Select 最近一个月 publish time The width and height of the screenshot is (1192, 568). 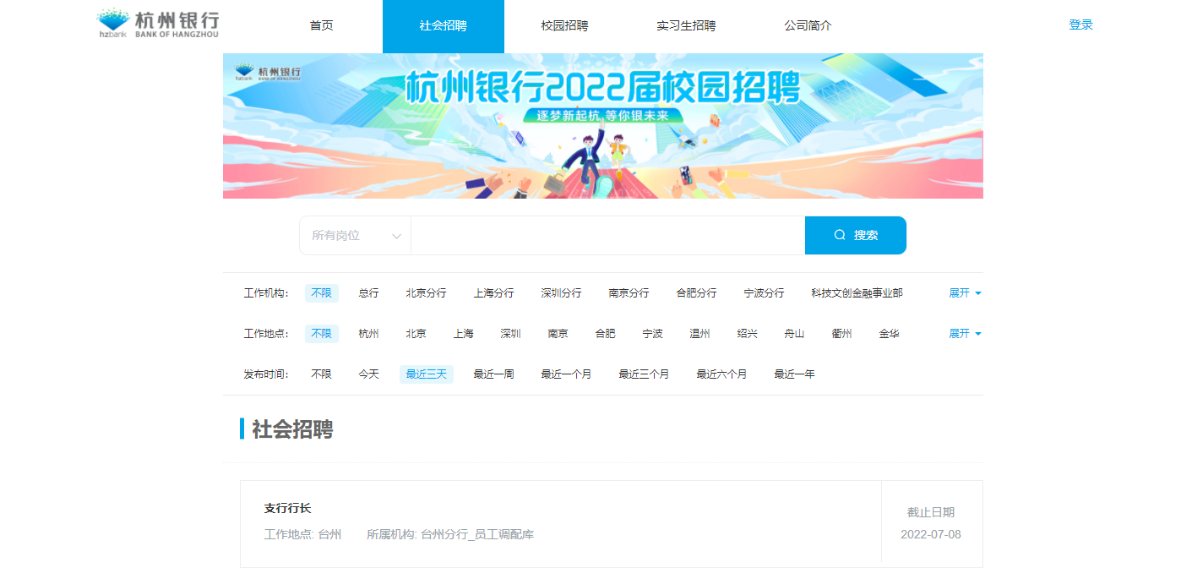[x=566, y=374]
